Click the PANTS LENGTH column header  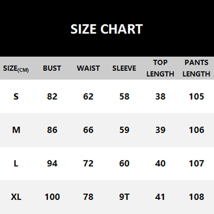tap(196, 68)
